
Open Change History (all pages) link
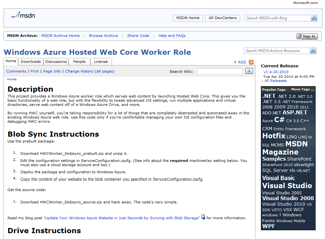pyautogui.click(x=90, y=71)
